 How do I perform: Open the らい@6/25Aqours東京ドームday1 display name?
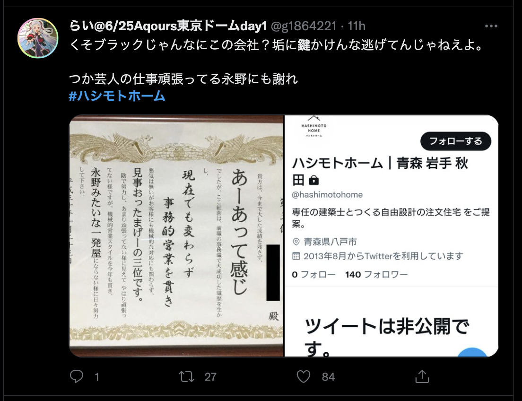[x=168, y=26]
